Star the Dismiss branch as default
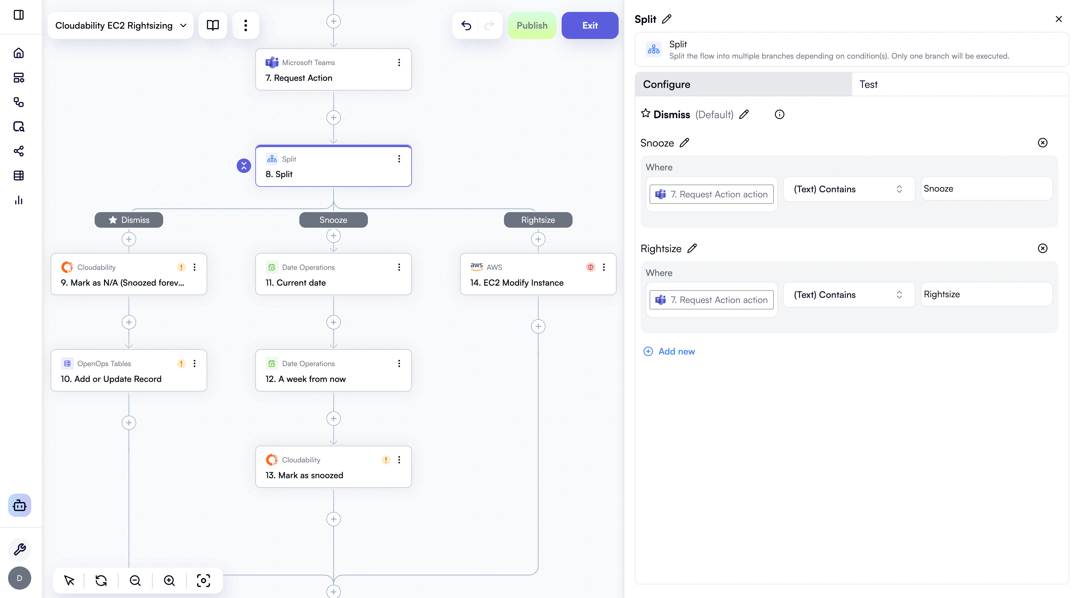The image size is (1074, 598). point(645,113)
